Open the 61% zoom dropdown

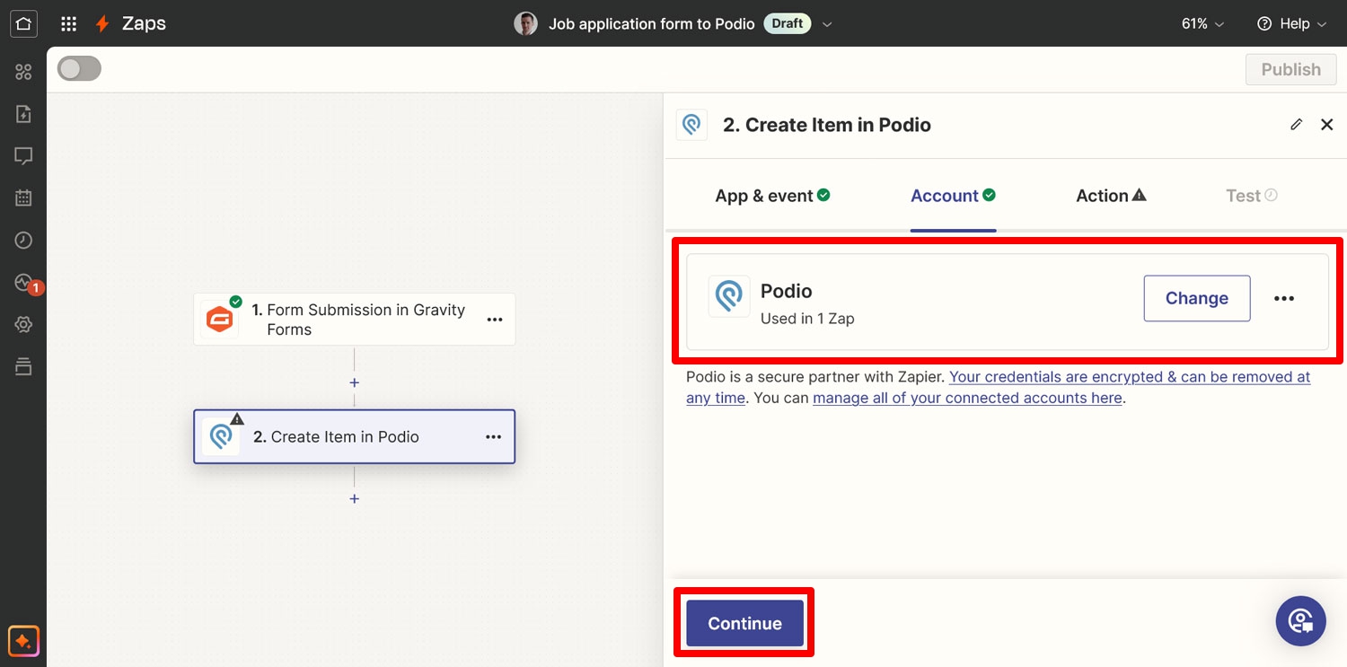click(x=1202, y=24)
